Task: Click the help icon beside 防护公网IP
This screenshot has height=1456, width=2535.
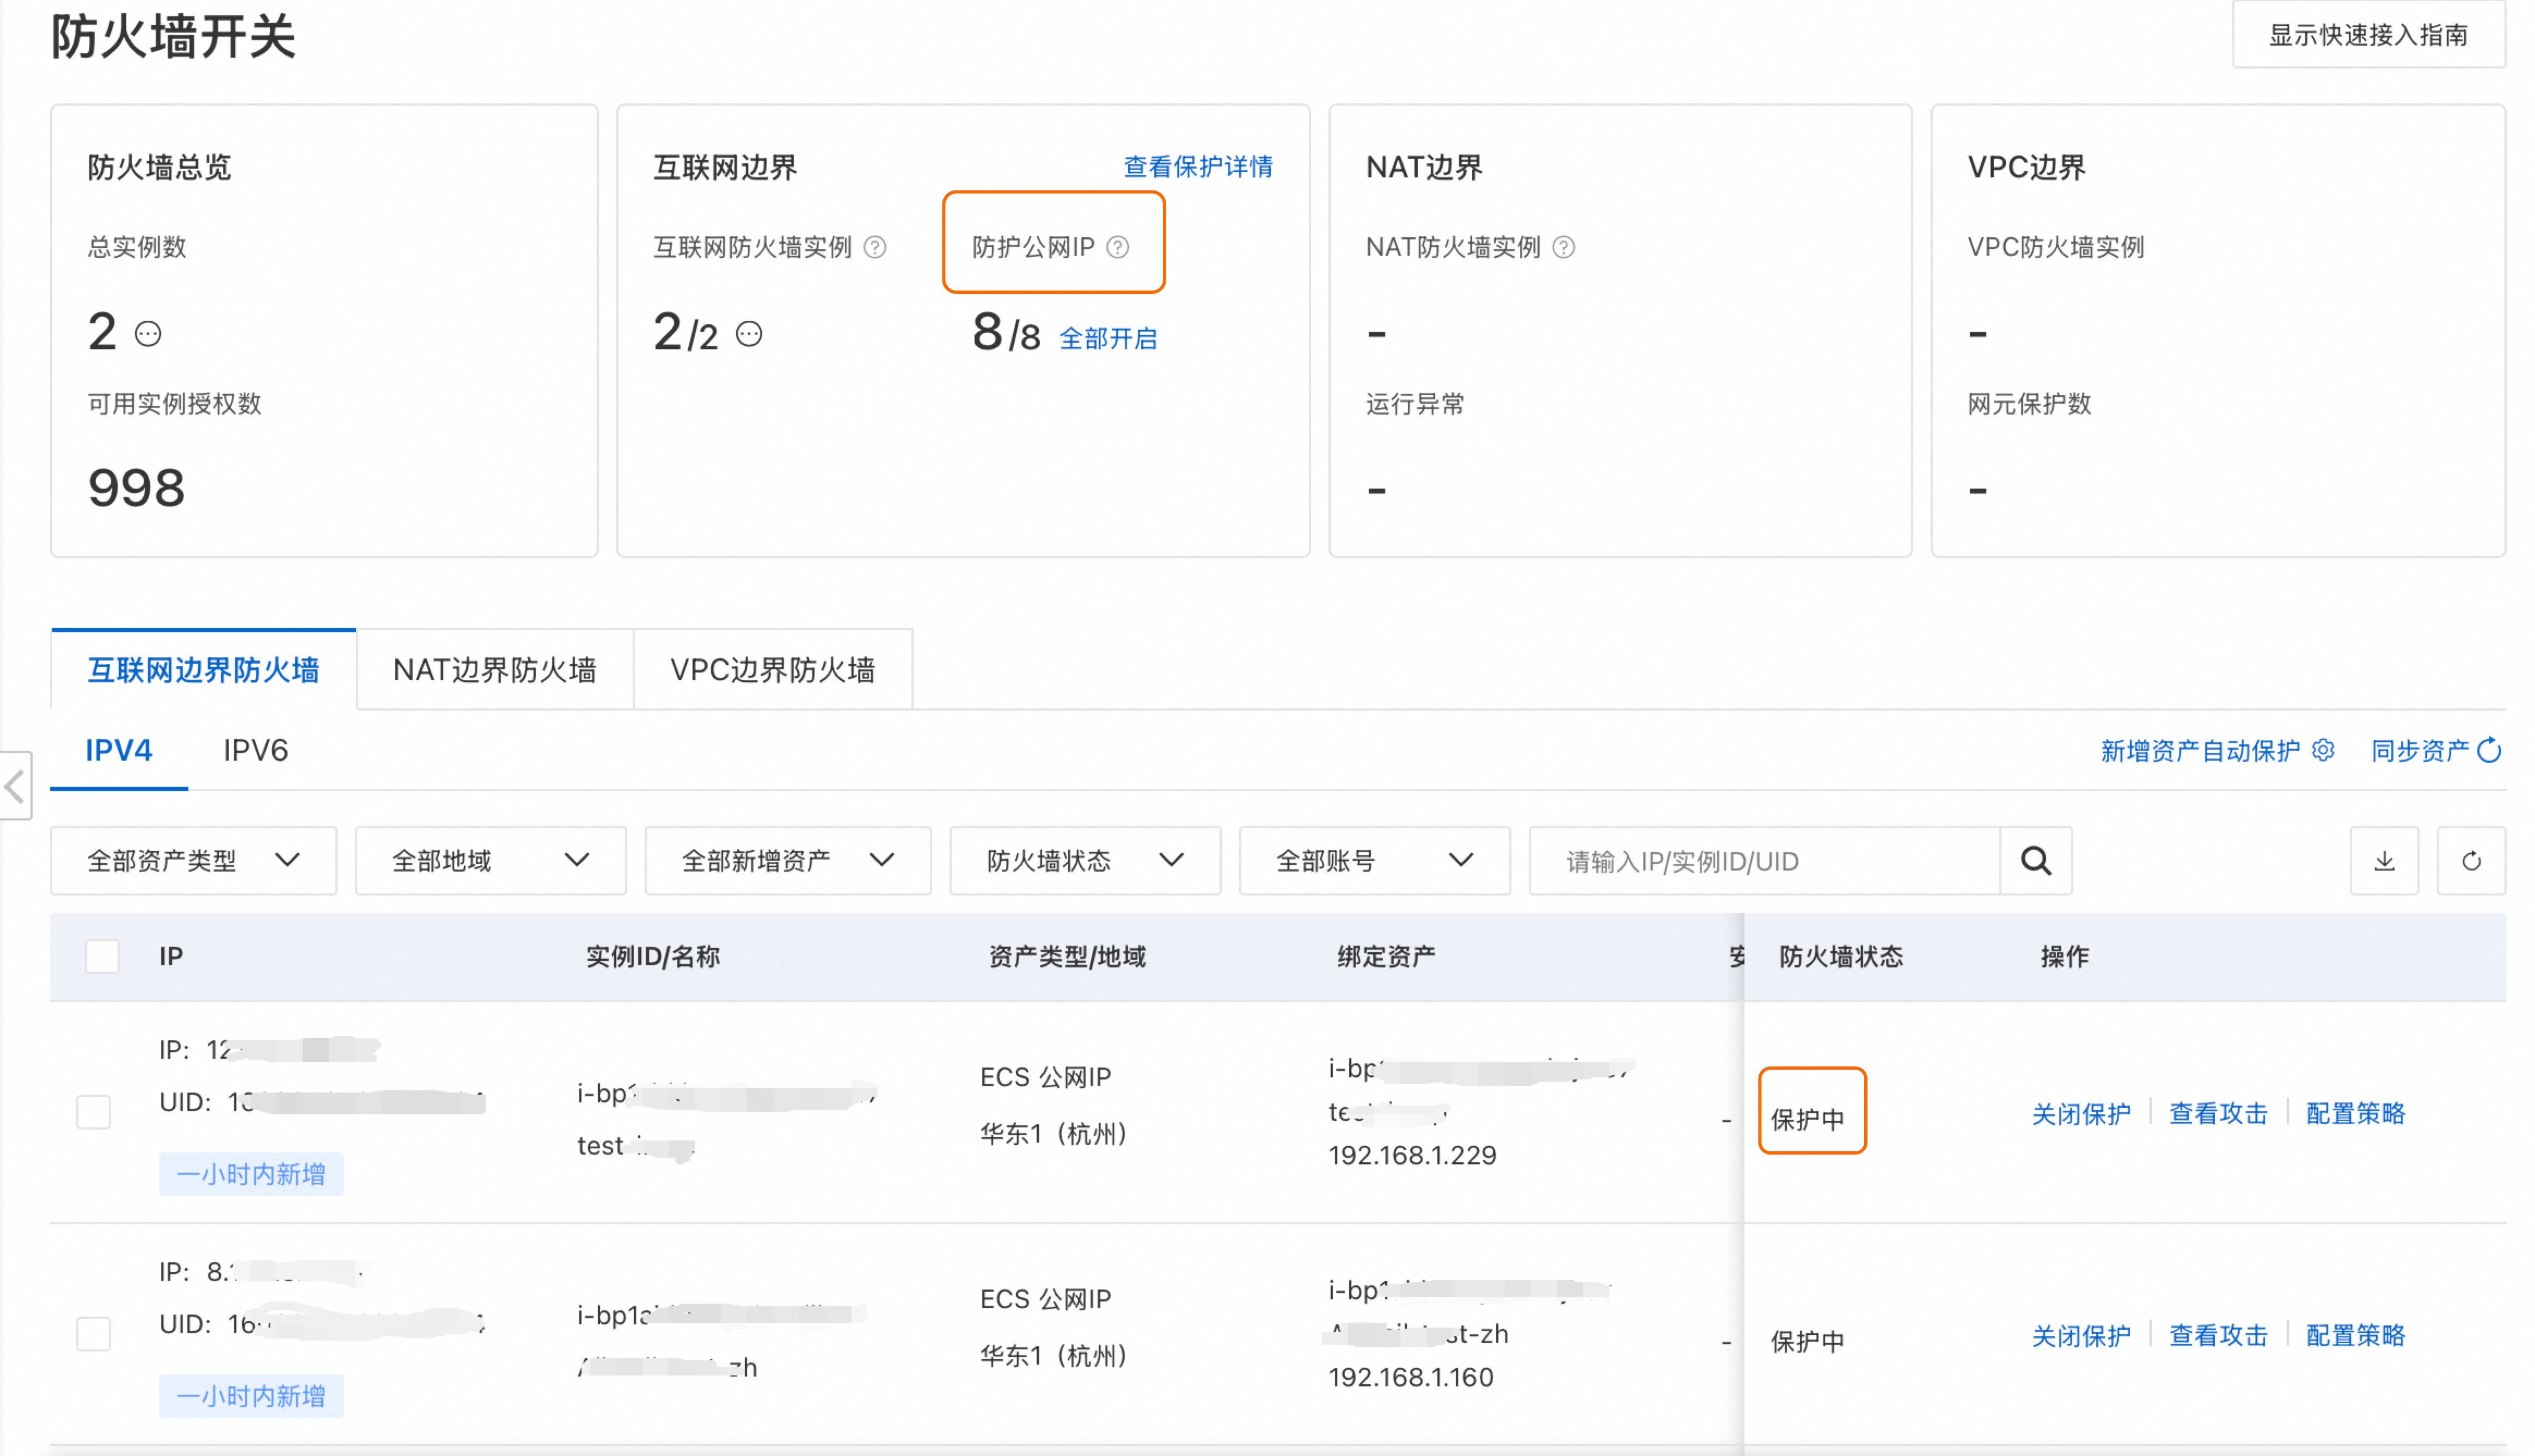Action: 1117,247
